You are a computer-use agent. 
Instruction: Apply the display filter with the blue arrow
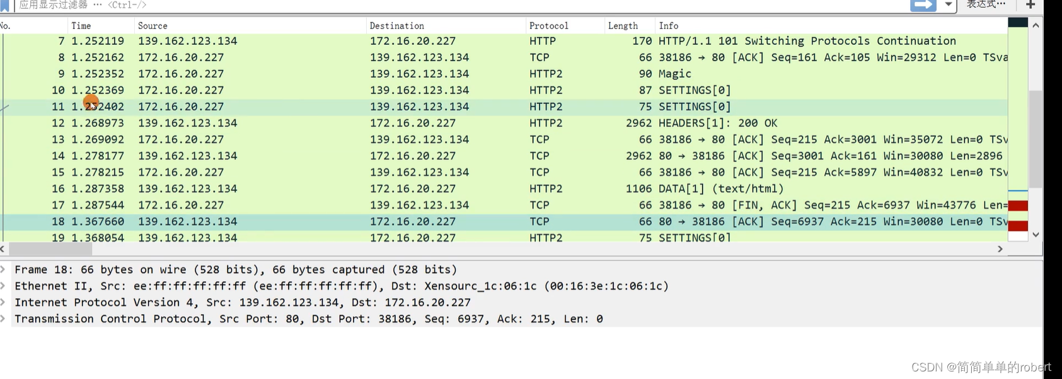[924, 4]
